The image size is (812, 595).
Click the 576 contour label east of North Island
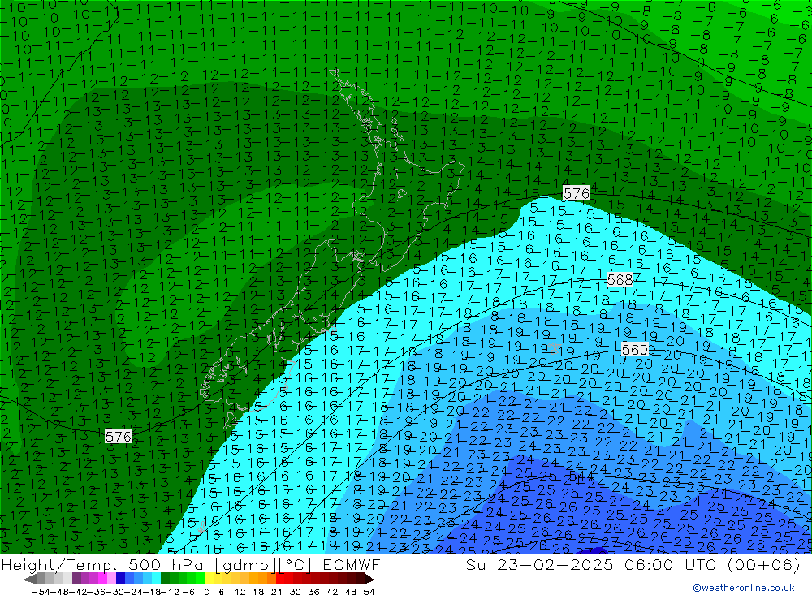(x=576, y=194)
